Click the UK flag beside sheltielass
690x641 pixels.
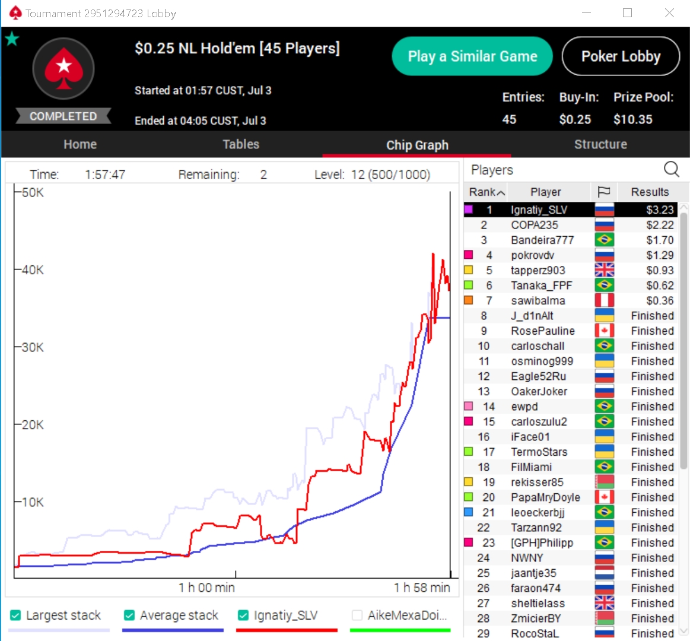[604, 603]
